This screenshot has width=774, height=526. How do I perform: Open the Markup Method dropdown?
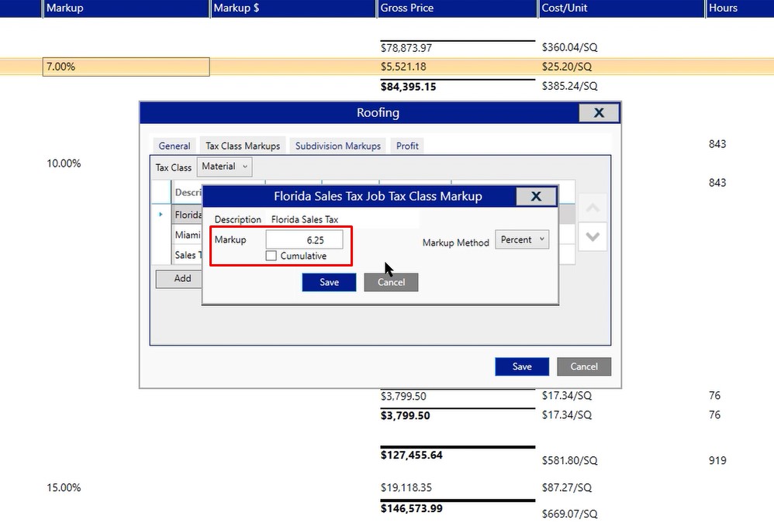click(x=522, y=240)
